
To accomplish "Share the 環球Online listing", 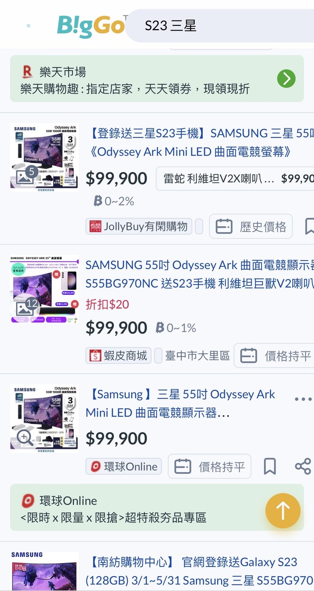I will coord(303,466).
